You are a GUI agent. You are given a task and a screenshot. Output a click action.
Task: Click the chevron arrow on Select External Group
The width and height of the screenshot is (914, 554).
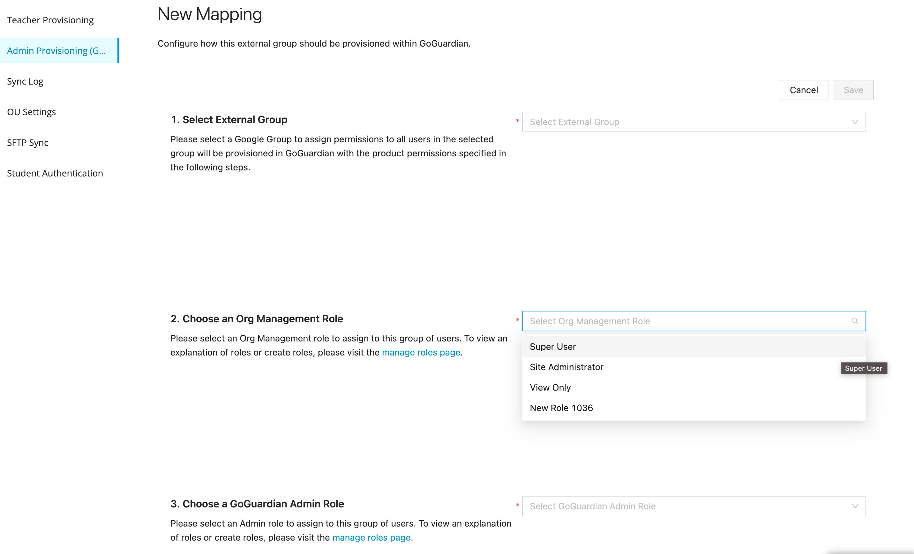pyautogui.click(x=855, y=122)
